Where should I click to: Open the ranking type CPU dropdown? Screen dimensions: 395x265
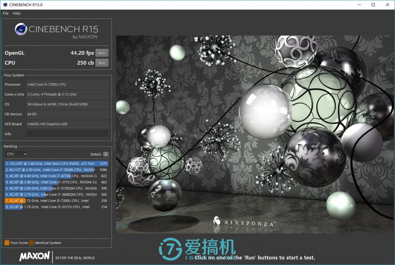(16, 154)
